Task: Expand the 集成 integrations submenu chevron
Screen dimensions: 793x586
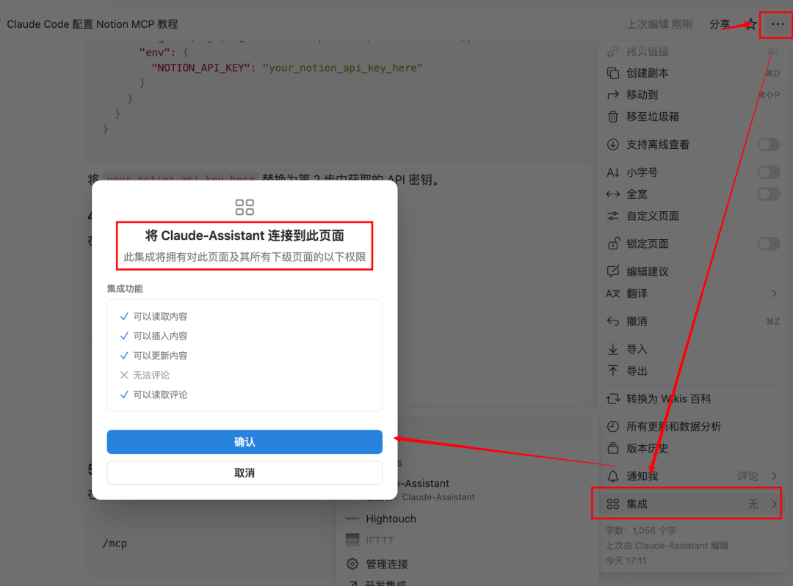Action: tap(775, 504)
